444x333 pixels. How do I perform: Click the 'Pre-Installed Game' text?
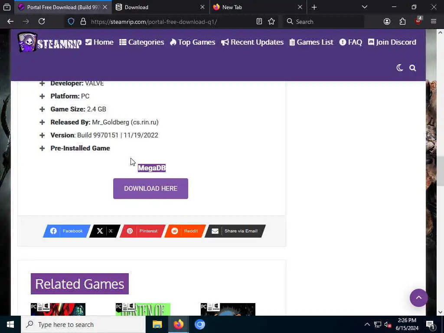click(x=80, y=148)
